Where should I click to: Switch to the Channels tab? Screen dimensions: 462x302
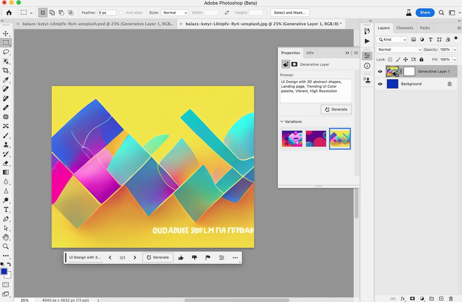(405, 28)
